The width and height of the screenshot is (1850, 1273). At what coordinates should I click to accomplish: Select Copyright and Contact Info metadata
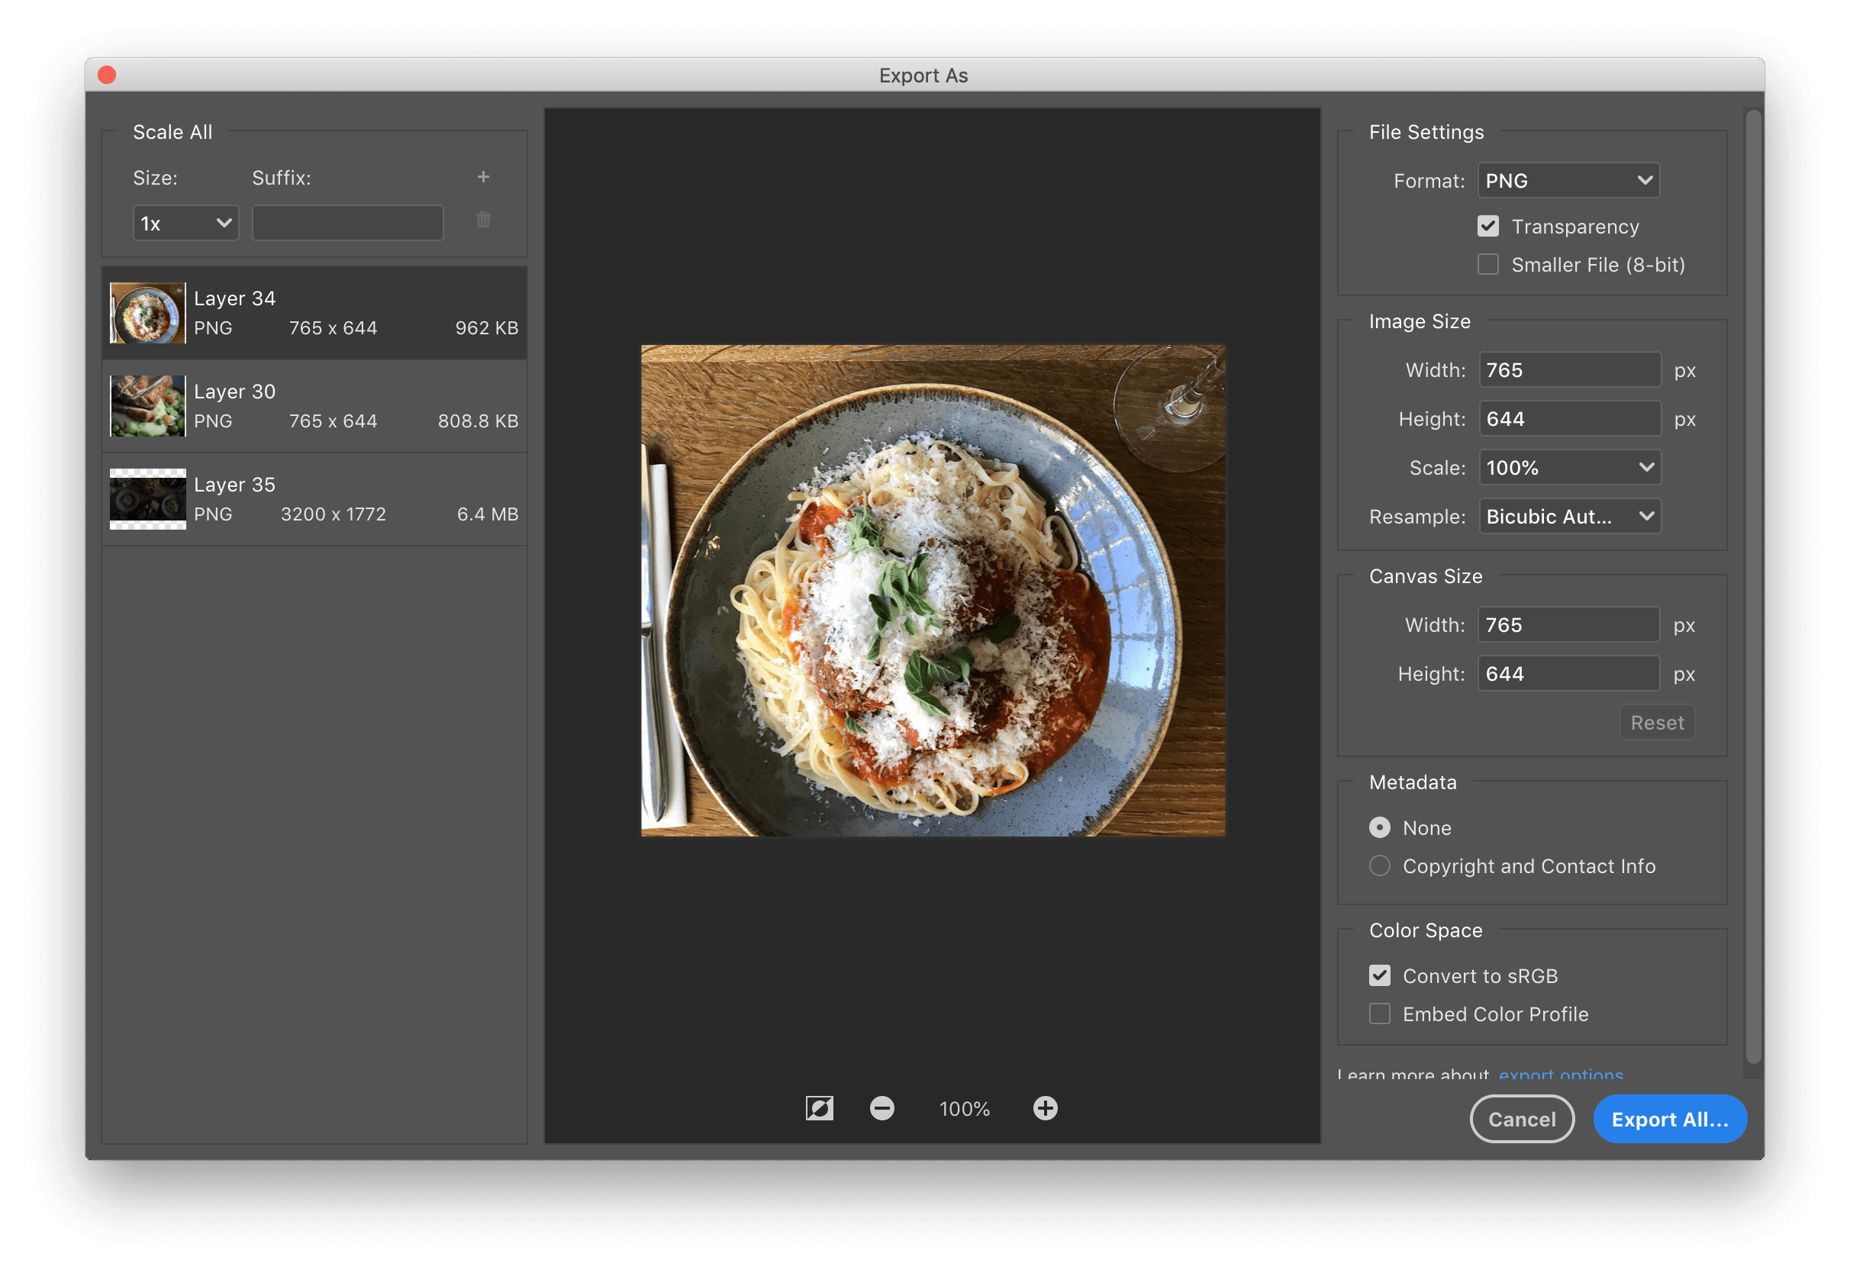coord(1380,866)
